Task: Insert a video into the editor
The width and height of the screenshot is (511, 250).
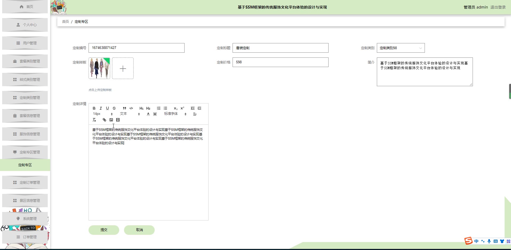Action: click(x=118, y=120)
